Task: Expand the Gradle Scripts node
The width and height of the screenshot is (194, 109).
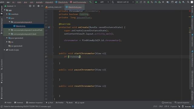Action: 5,50
